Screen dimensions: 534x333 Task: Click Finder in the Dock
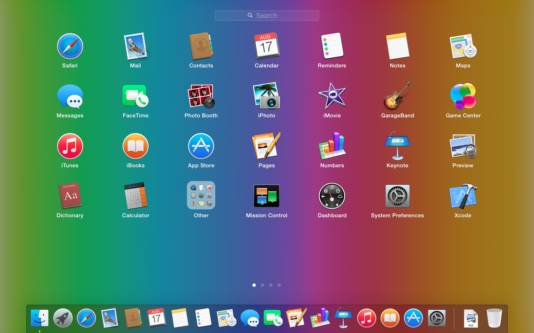[40, 318]
